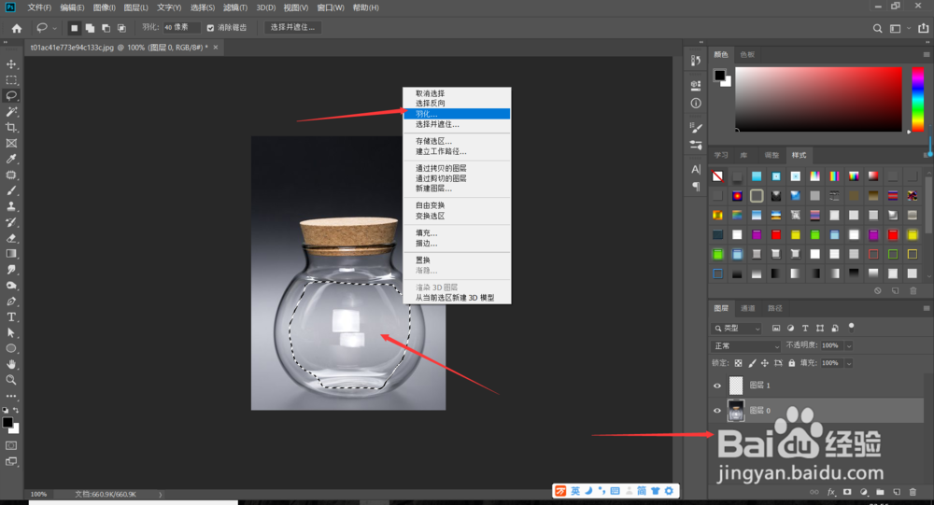Choose 填充... in the context menu
This screenshot has height=505, width=934.
pos(457,232)
